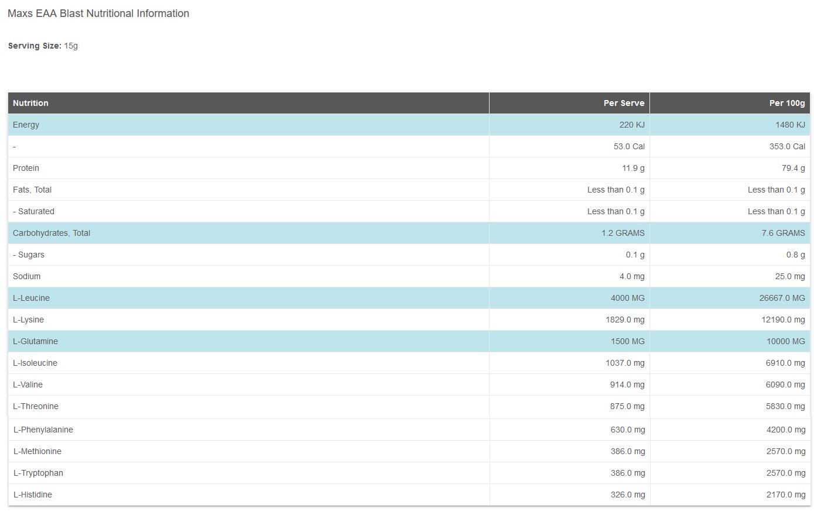Screen dimensions: 814x515
Task: Select the 'L-Glutamine' row label
Action: pos(35,341)
